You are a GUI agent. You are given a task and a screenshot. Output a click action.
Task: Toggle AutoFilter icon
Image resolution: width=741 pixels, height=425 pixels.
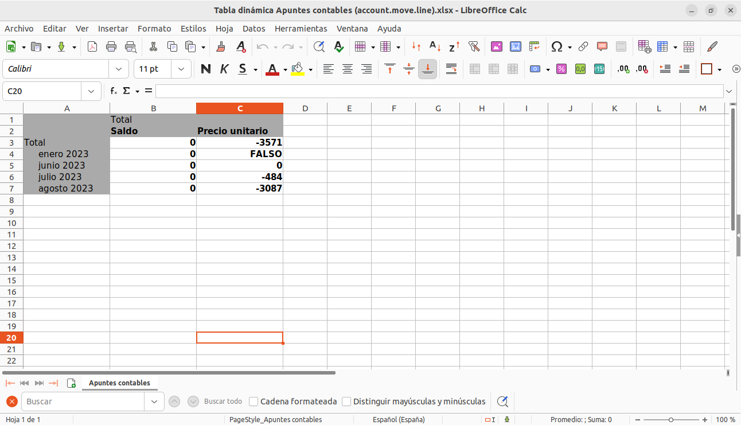point(474,47)
